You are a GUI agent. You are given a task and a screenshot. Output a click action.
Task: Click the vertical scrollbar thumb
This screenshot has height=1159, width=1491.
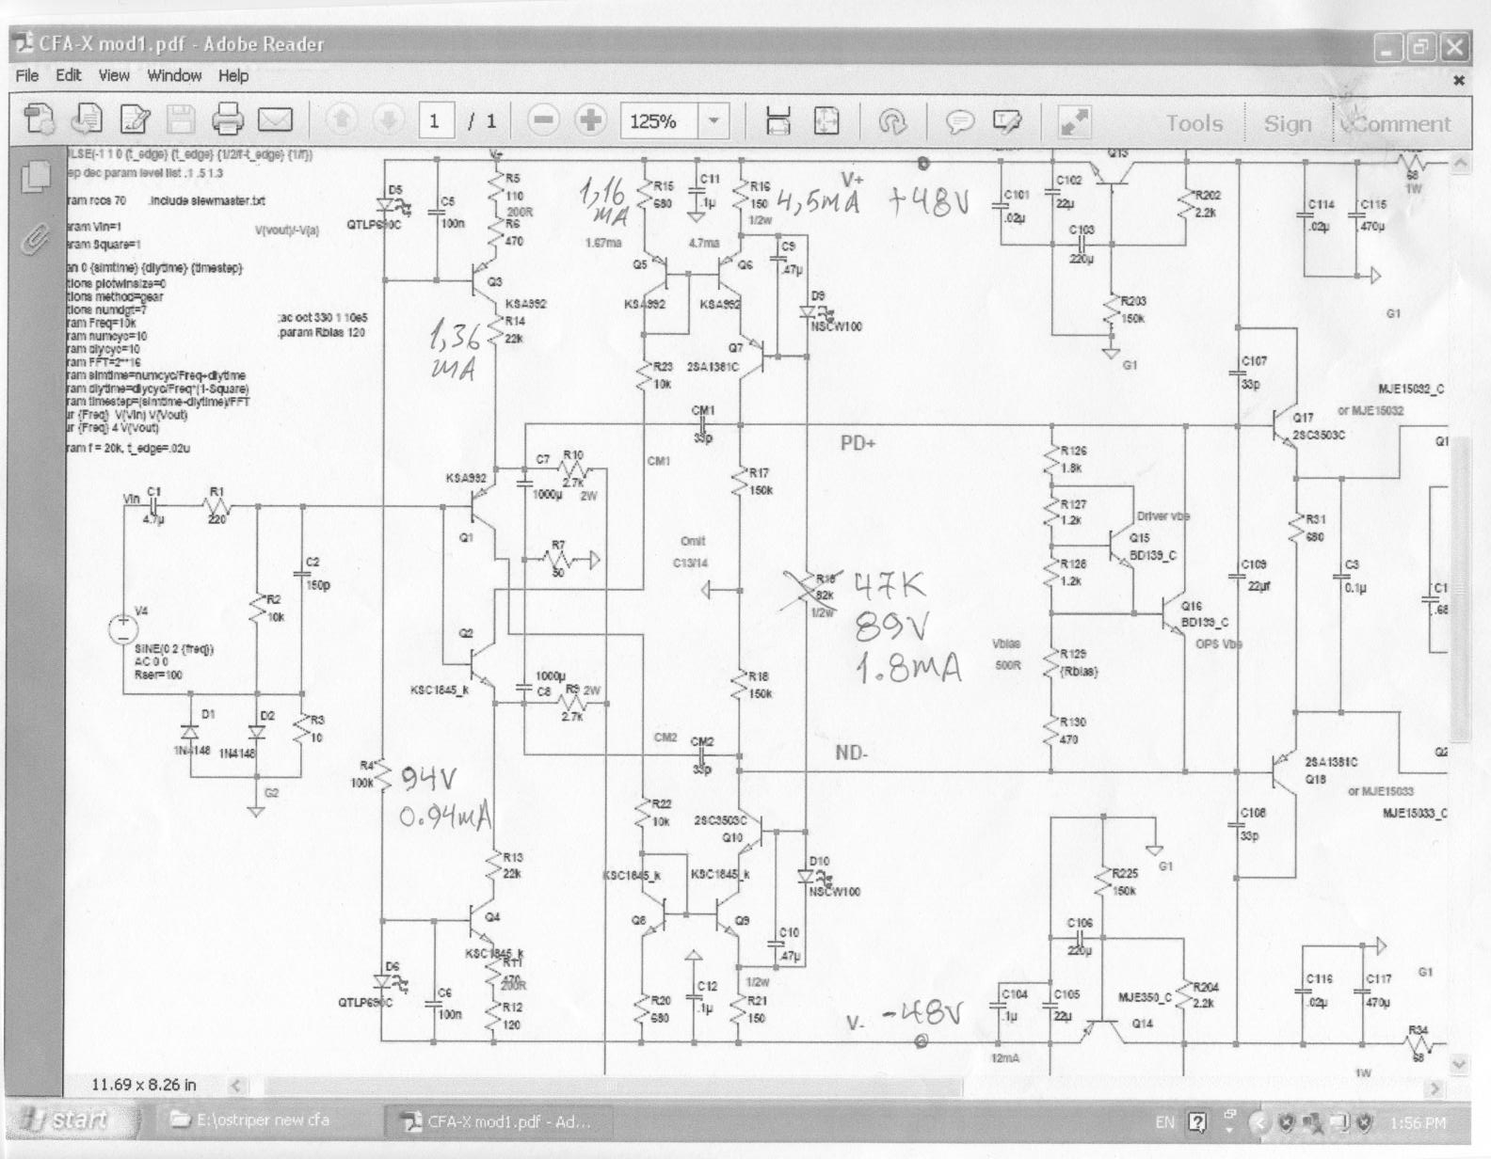pos(1460,588)
